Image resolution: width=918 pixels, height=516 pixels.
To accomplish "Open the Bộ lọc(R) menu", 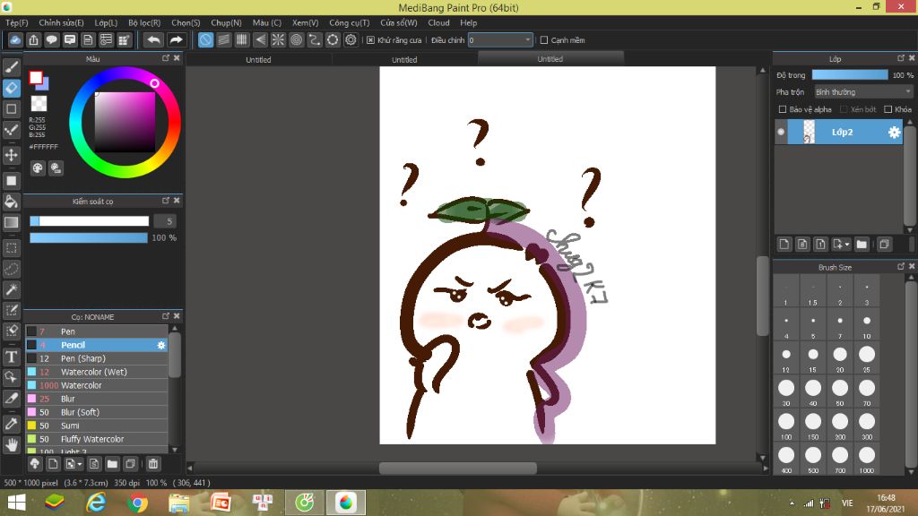I will tap(144, 22).
